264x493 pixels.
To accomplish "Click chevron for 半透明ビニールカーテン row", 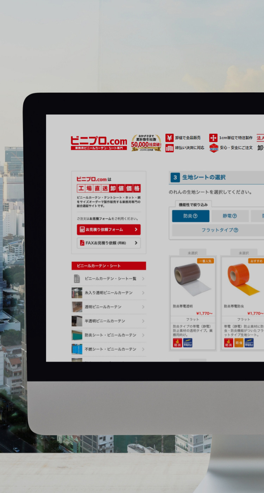I will 143,321.
